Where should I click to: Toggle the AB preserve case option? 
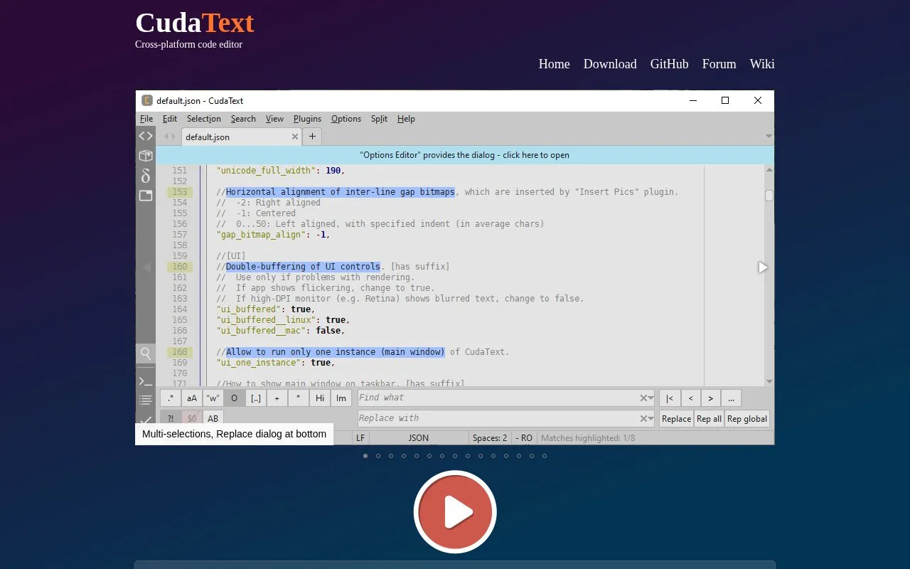[213, 419]
